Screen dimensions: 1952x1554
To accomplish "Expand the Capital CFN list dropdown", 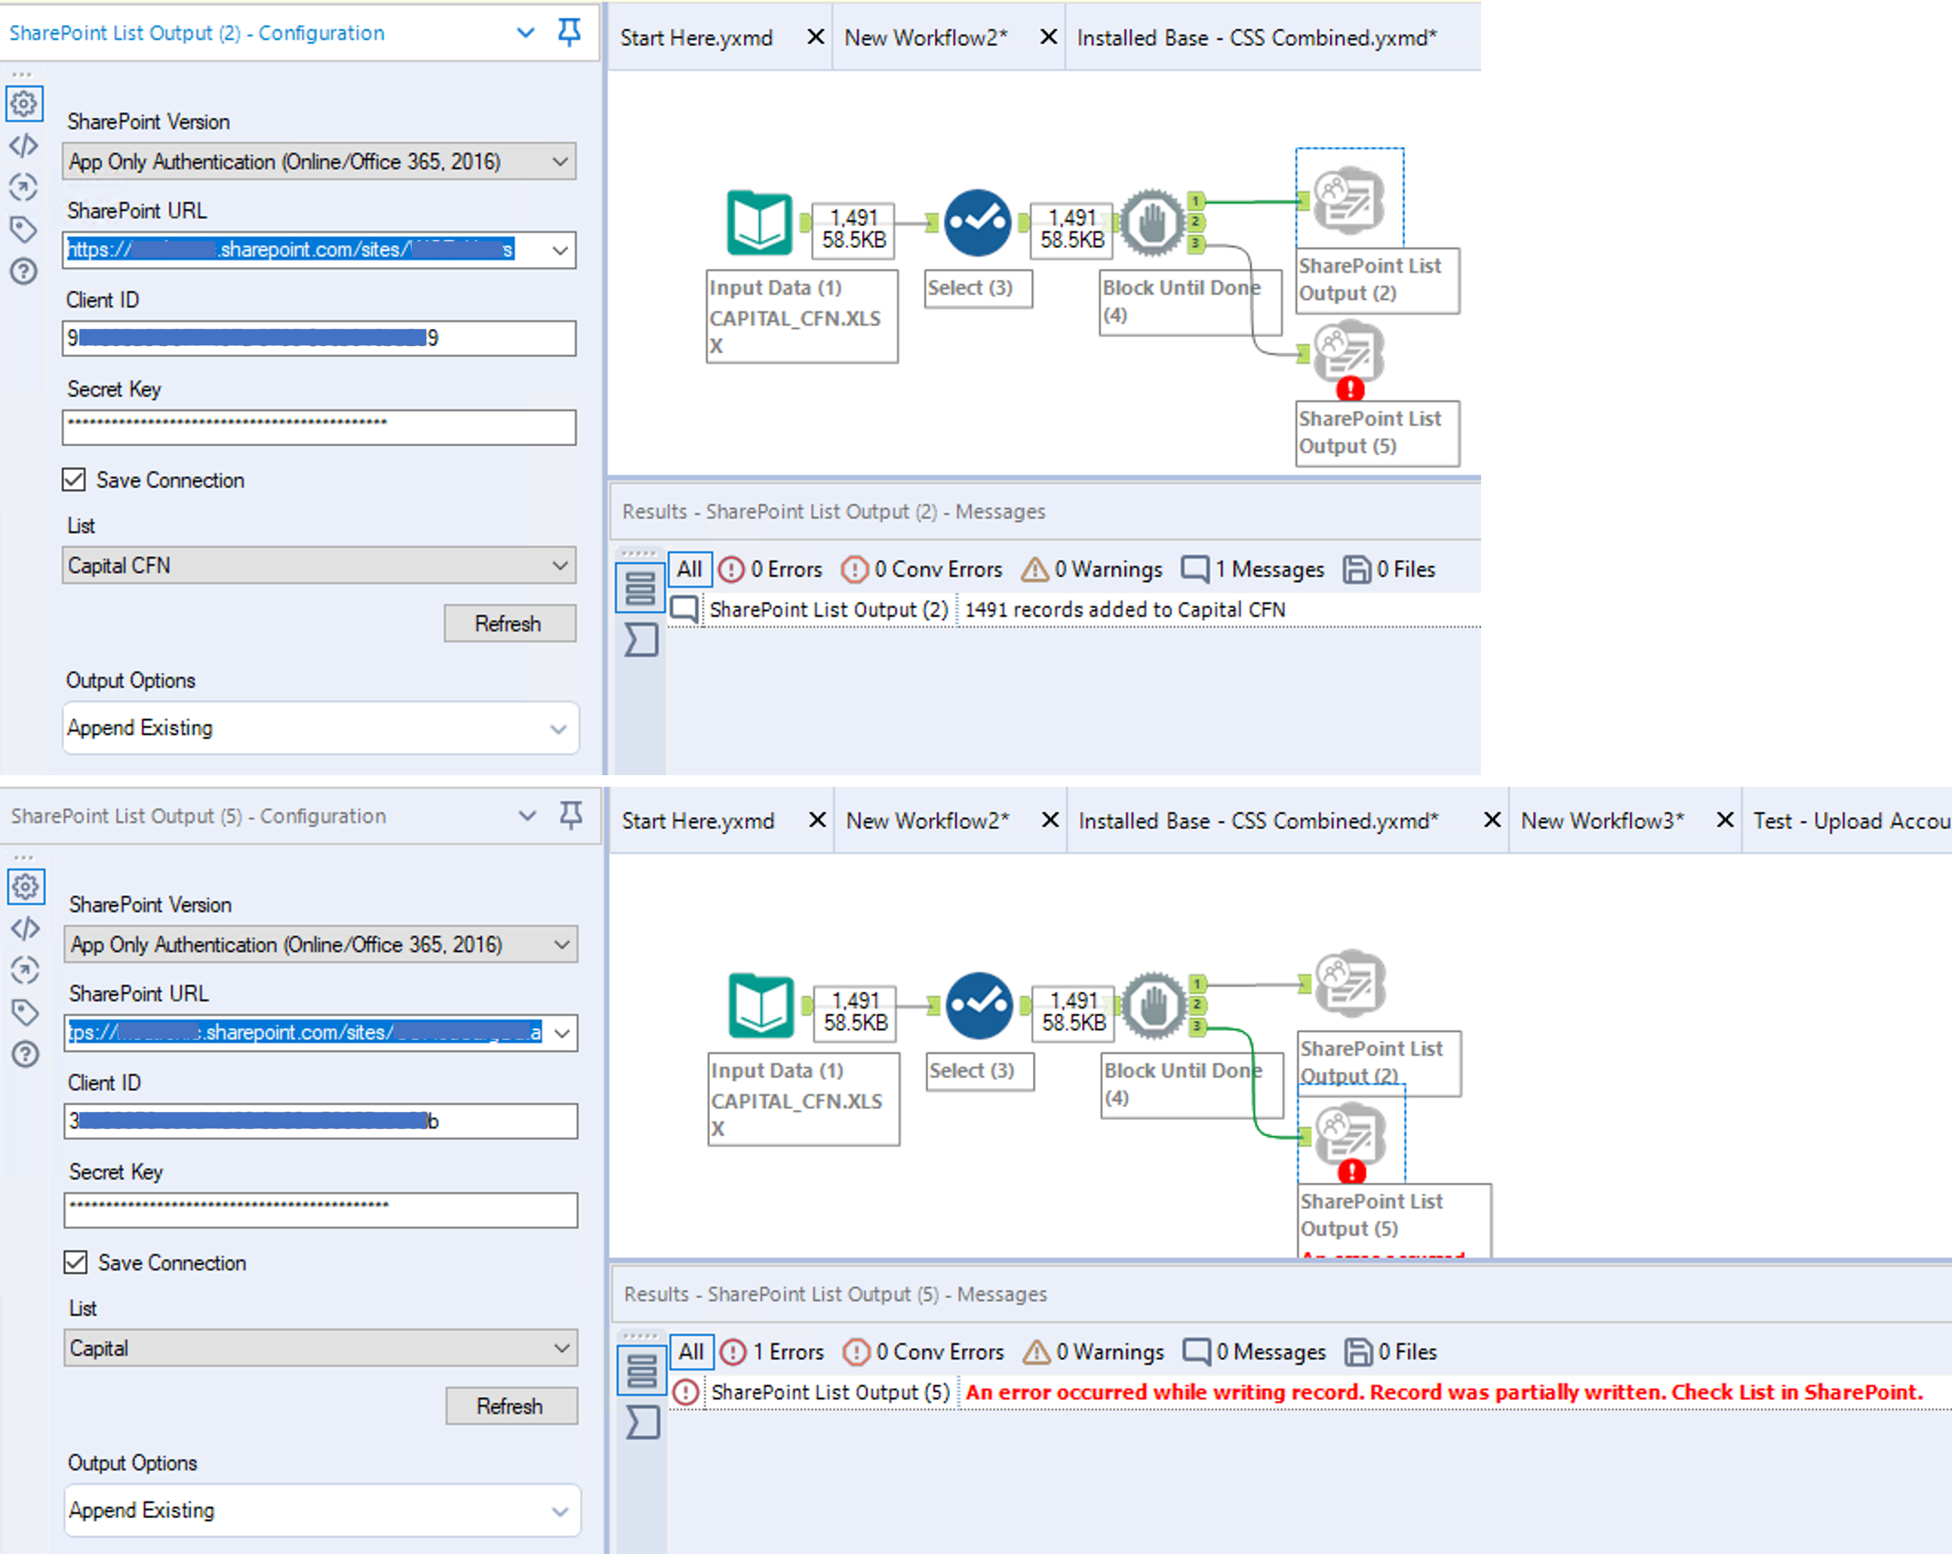I will coord(318,565).
